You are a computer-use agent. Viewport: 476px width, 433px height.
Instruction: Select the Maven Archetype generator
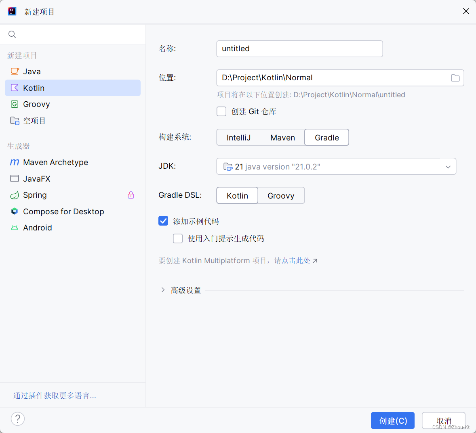(56, 162)
